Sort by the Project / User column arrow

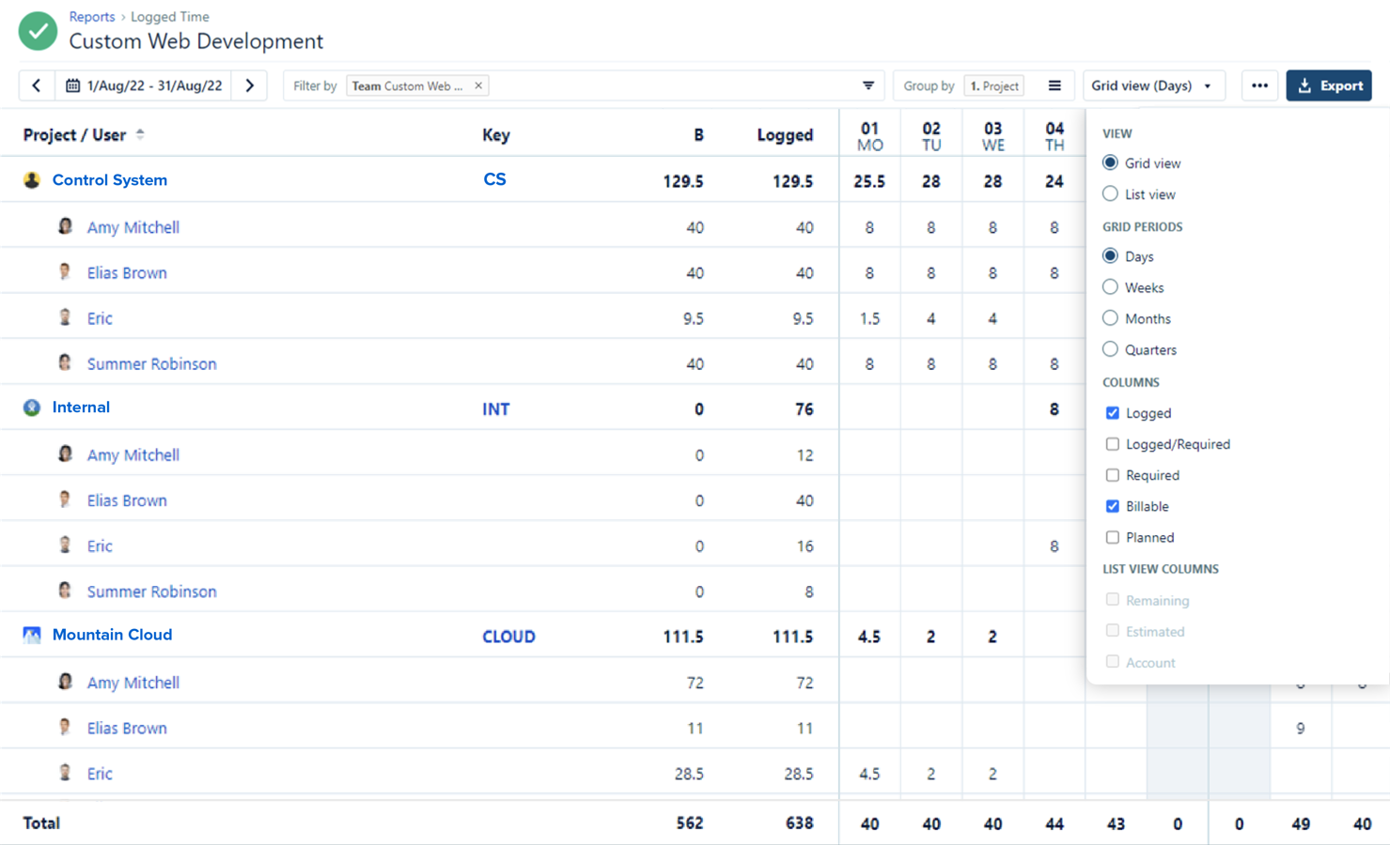[x=140, y=134]
